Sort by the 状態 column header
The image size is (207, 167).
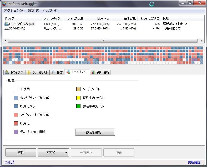click(183, 18)
